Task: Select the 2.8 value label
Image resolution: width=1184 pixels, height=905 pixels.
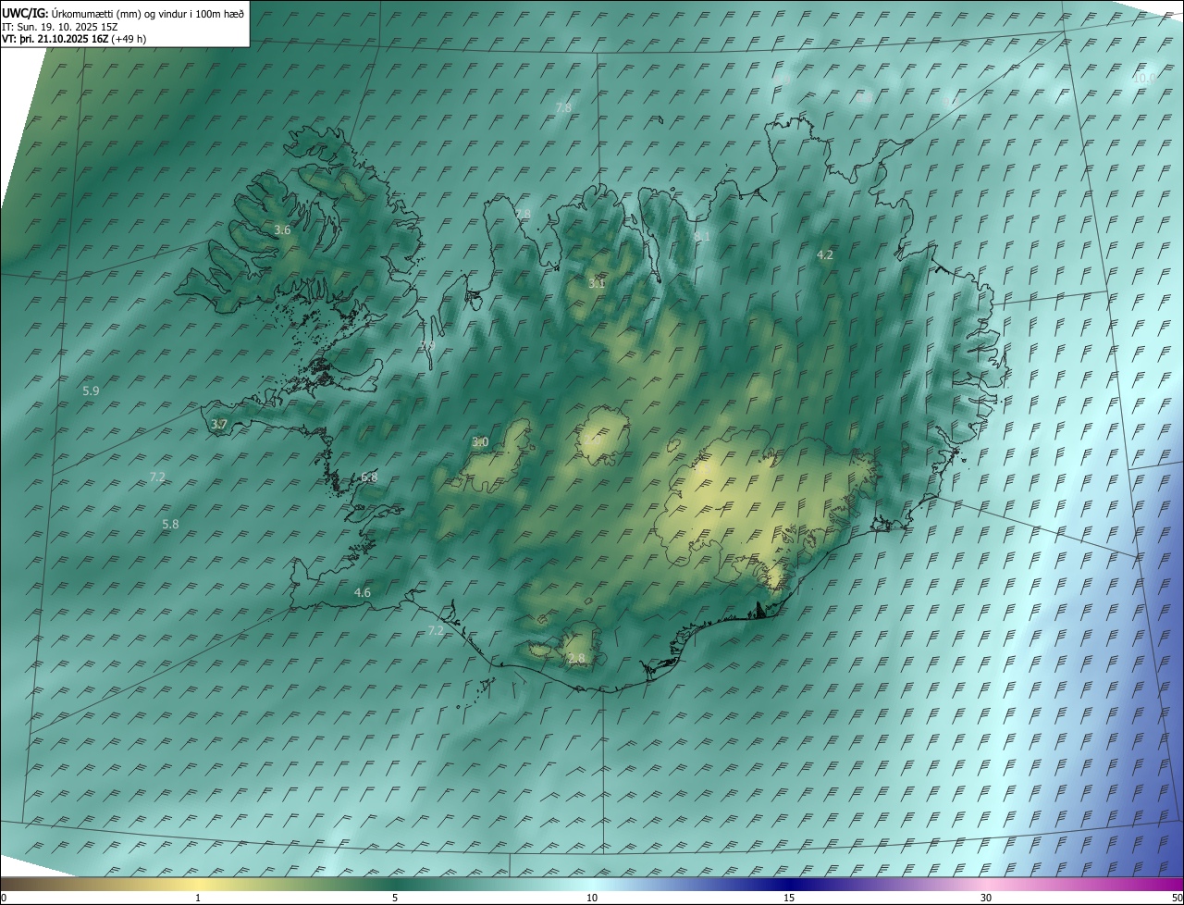Action: pyautogui.click(x=576, y=659)
